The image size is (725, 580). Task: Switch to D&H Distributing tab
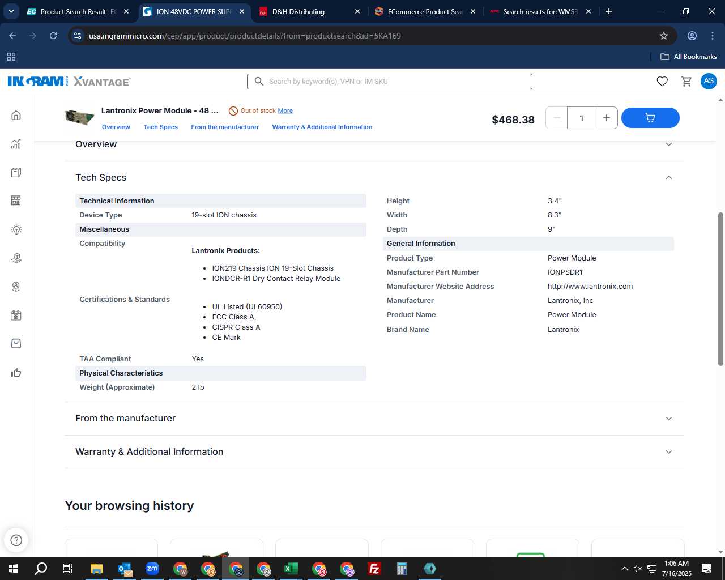click(x=309, y=11)
